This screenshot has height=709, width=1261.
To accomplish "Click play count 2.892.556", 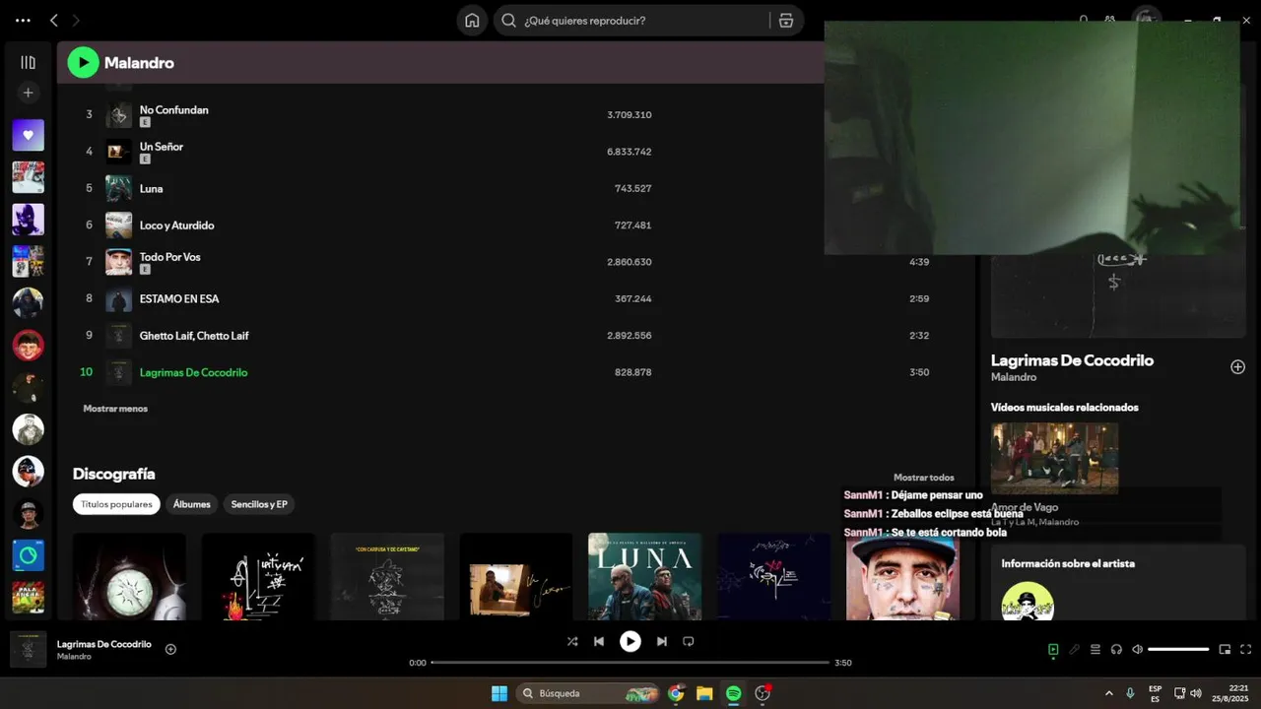I will (x=629, y=336).
